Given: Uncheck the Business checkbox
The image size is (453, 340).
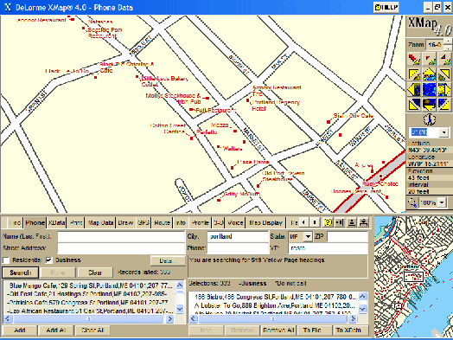Looking at the screenshot, I should [x=48, y=260].
